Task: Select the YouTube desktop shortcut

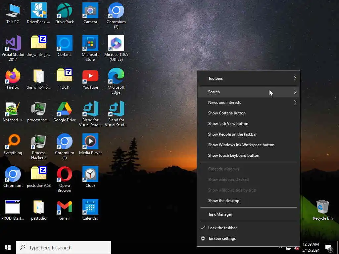Action: point(90,79)
